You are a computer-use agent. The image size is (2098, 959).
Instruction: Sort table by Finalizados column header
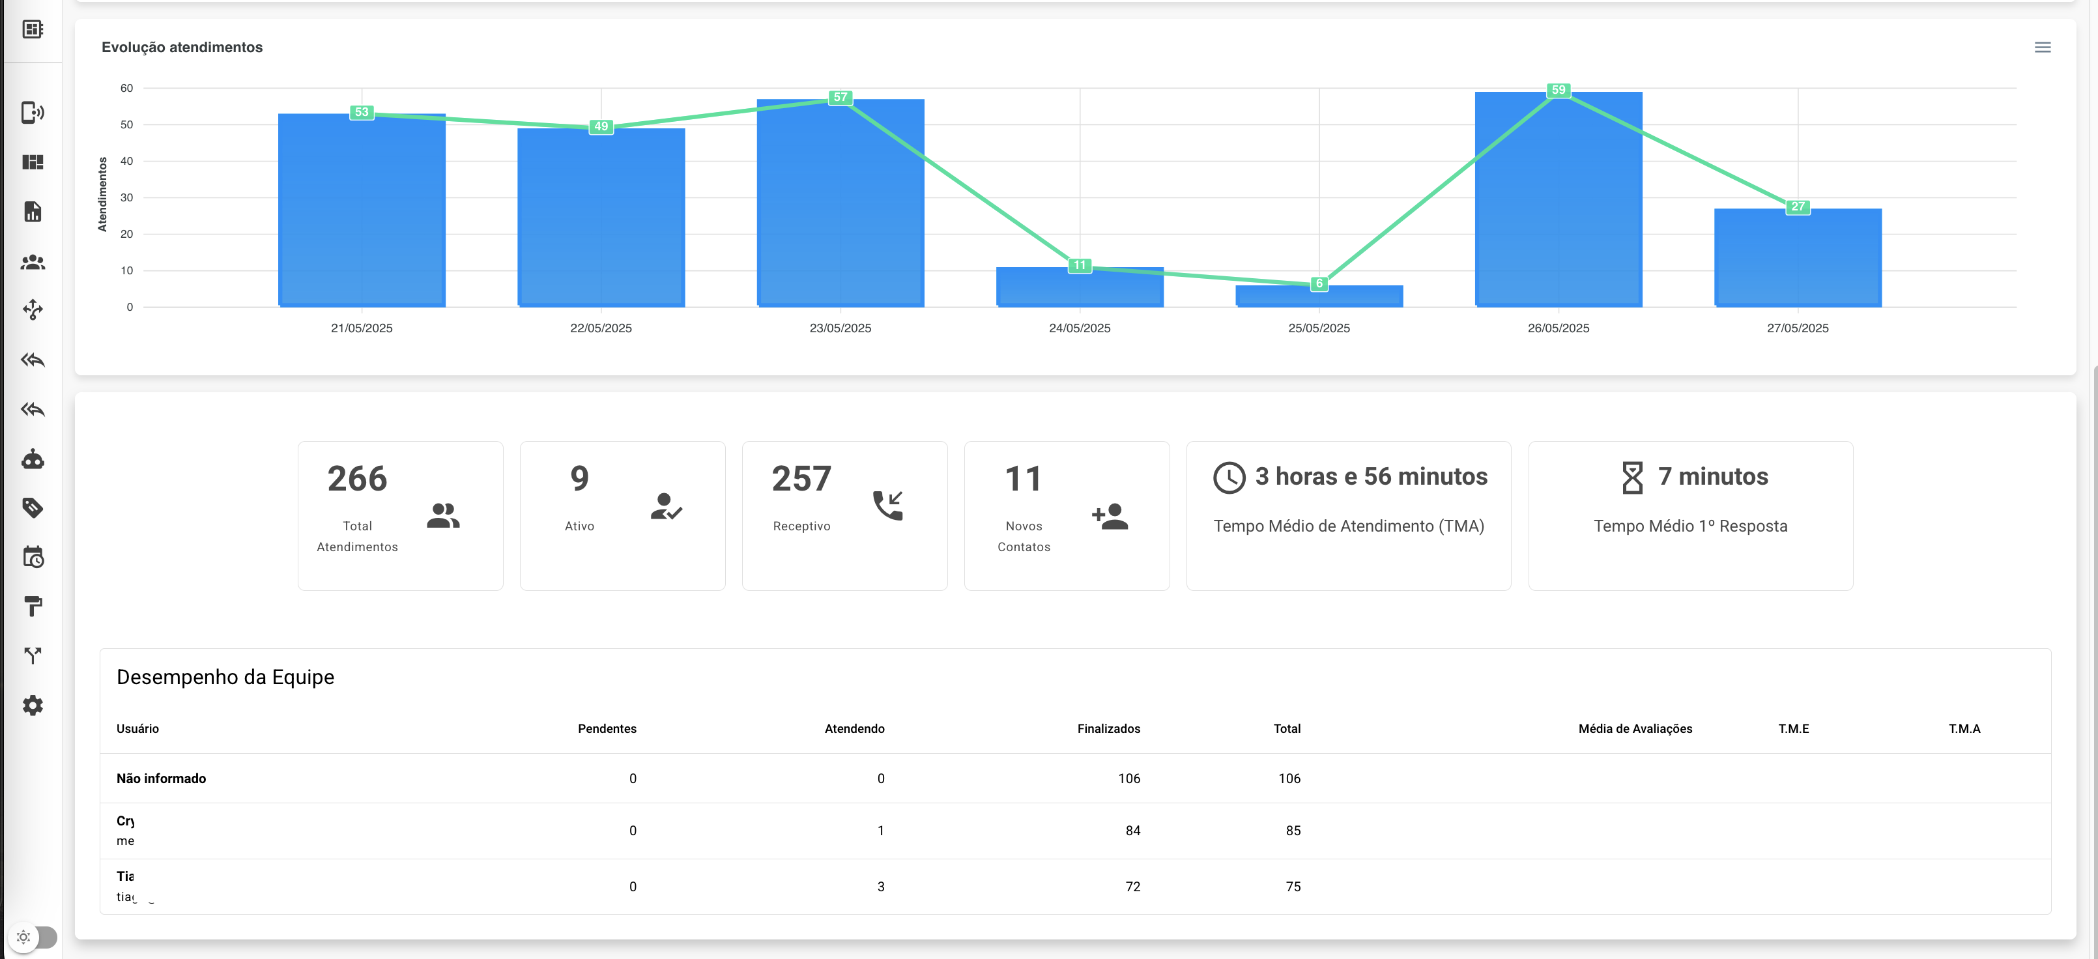1108,728
